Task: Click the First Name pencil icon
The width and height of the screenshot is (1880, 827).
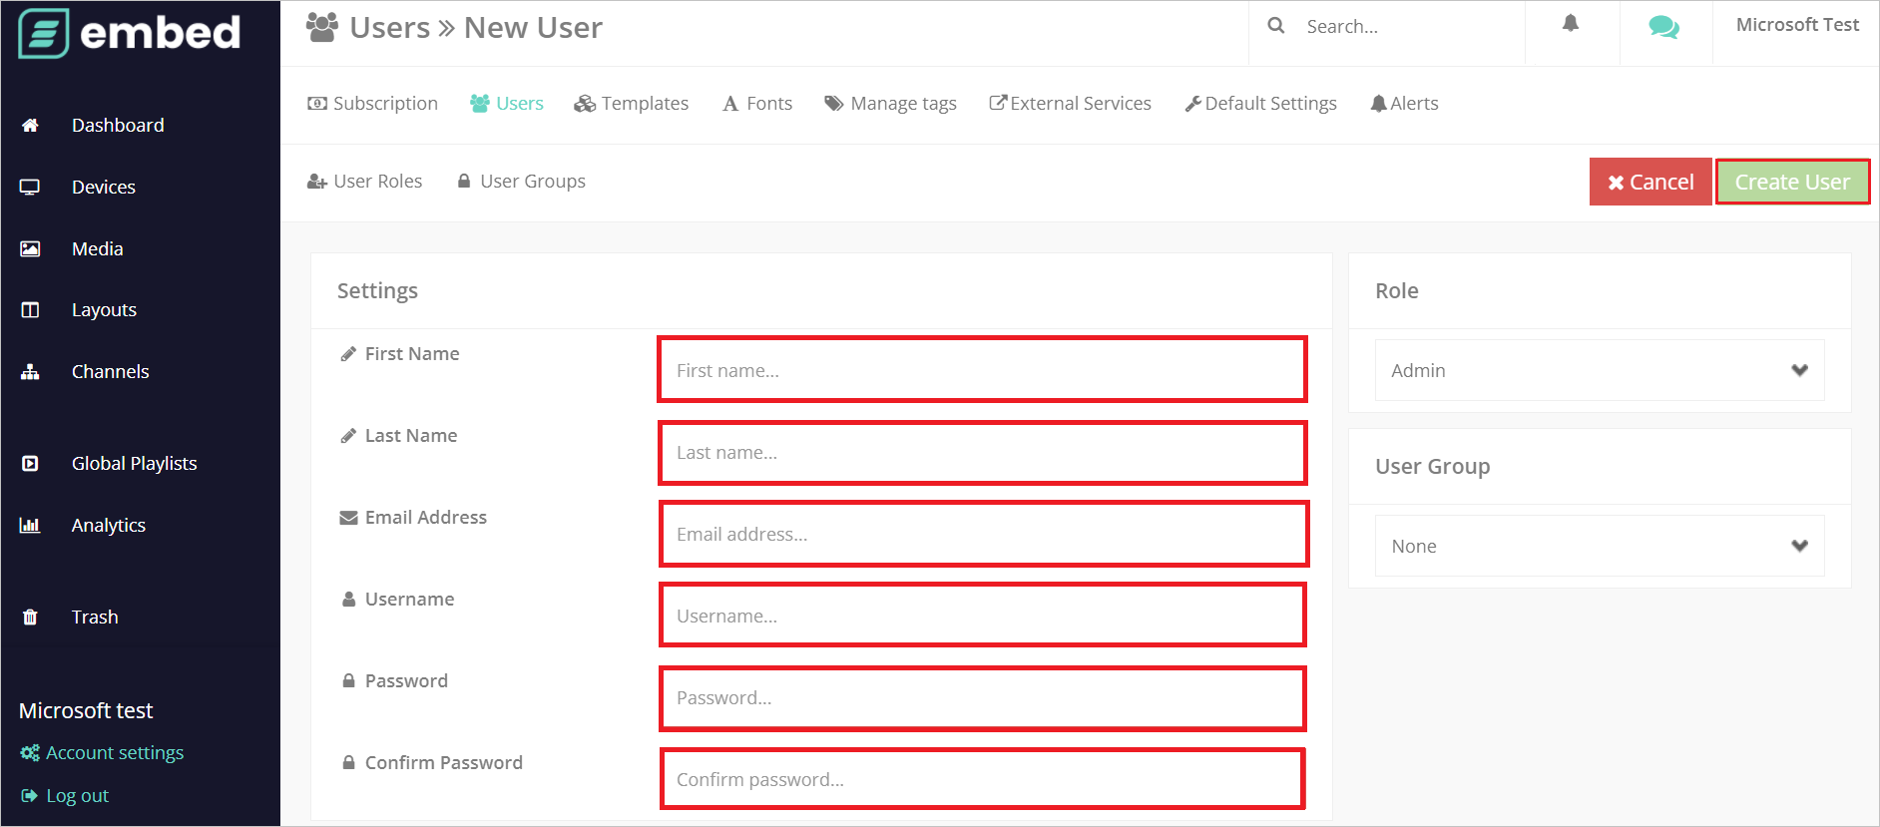Action: point(348,354)
